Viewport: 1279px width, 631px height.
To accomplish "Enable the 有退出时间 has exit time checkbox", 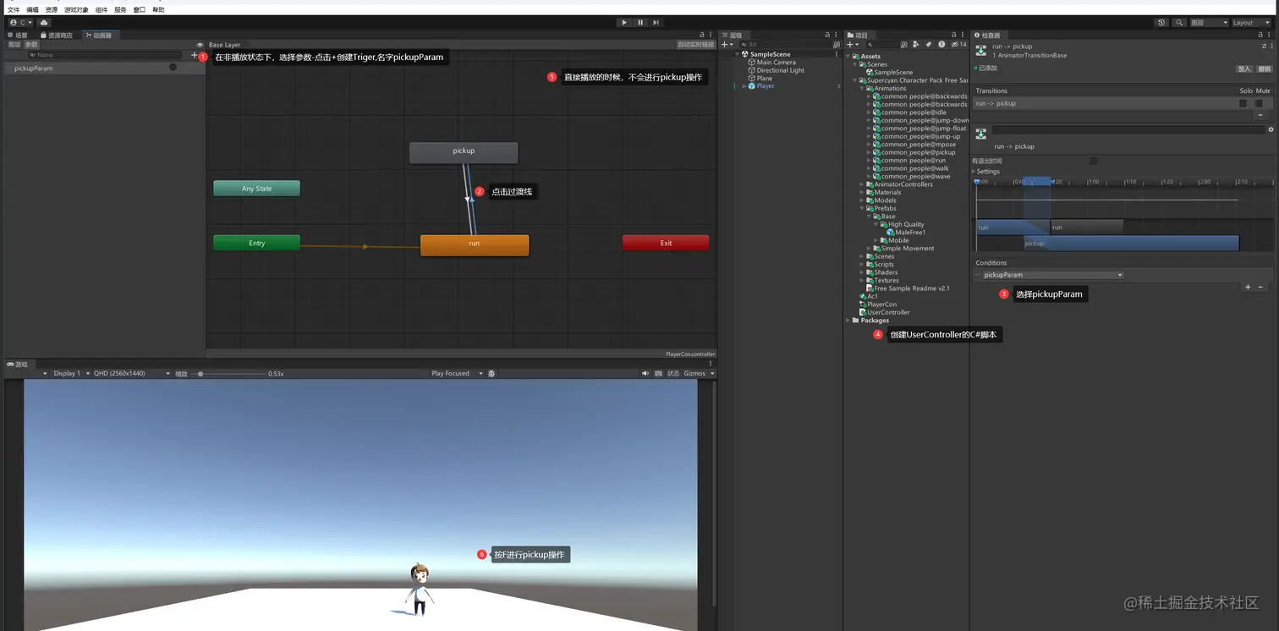I will (x=1093, y=161).
